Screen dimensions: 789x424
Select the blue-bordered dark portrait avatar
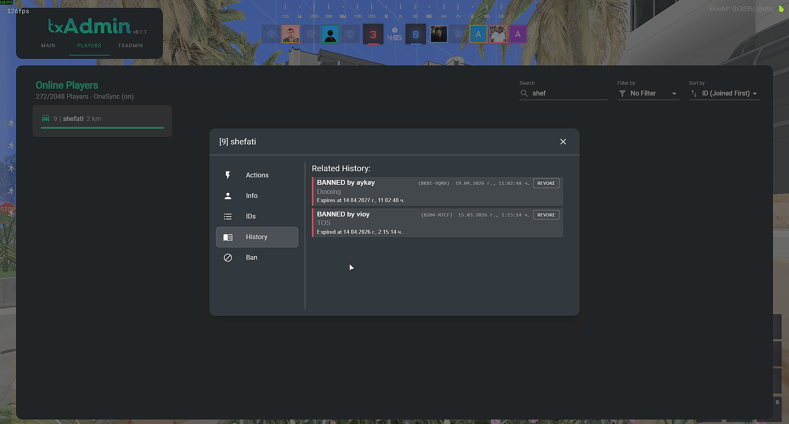pyautogui.click(x=439, y=34)
